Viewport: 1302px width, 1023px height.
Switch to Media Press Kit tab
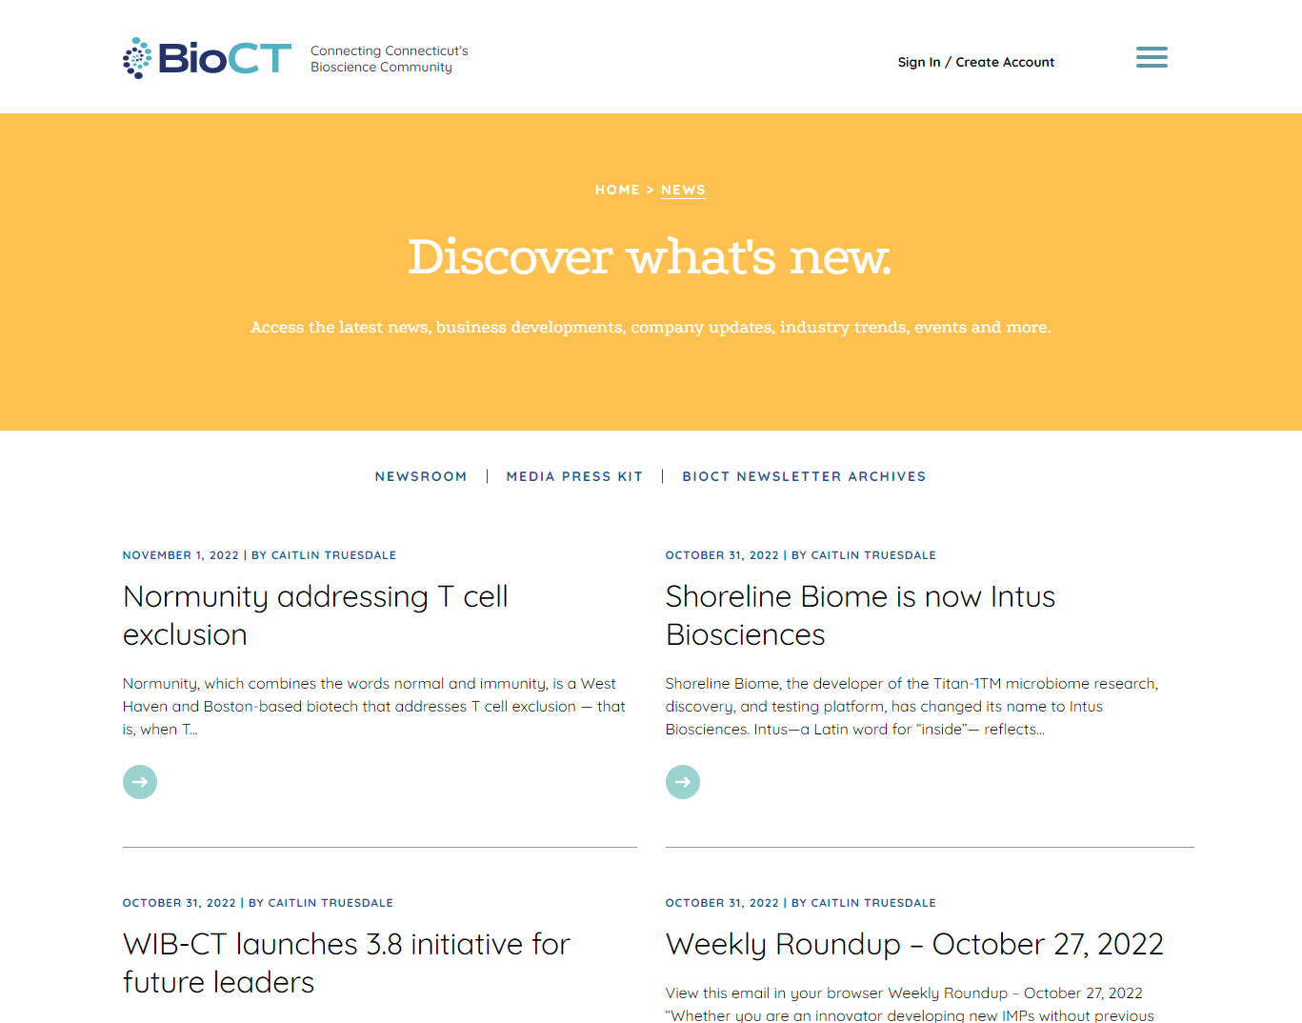click(x=574, y=476)
